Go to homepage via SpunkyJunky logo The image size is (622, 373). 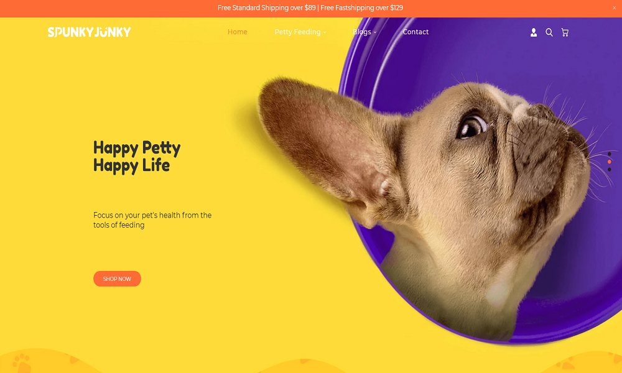89,32
